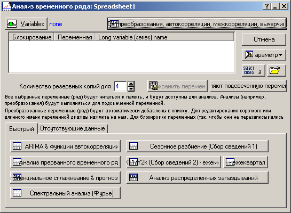Image resolution: width=291 pixels, height=213 pixels.
Task: Click the empty variables list area
Action: pos(122,56)
